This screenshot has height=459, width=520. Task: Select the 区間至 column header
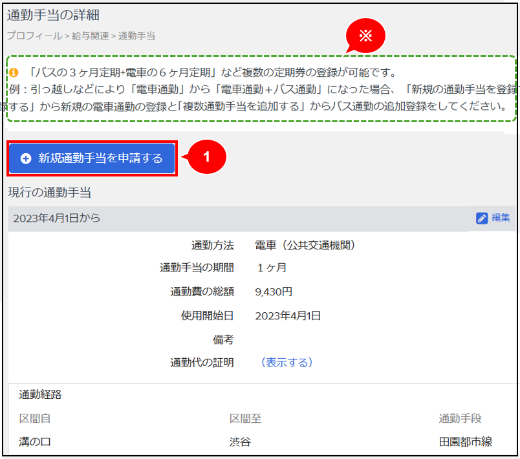coord(245,419)
